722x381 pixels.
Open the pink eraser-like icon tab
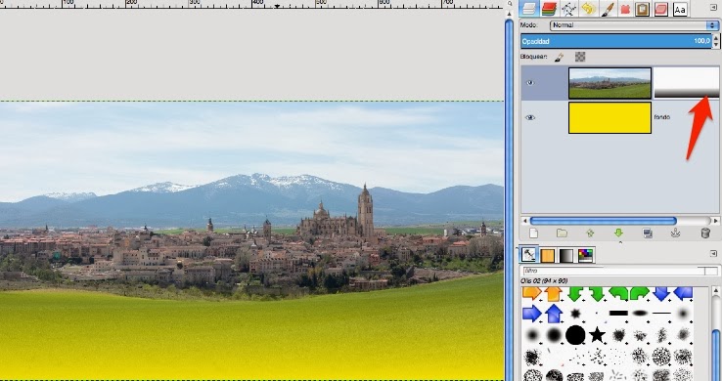660,9
